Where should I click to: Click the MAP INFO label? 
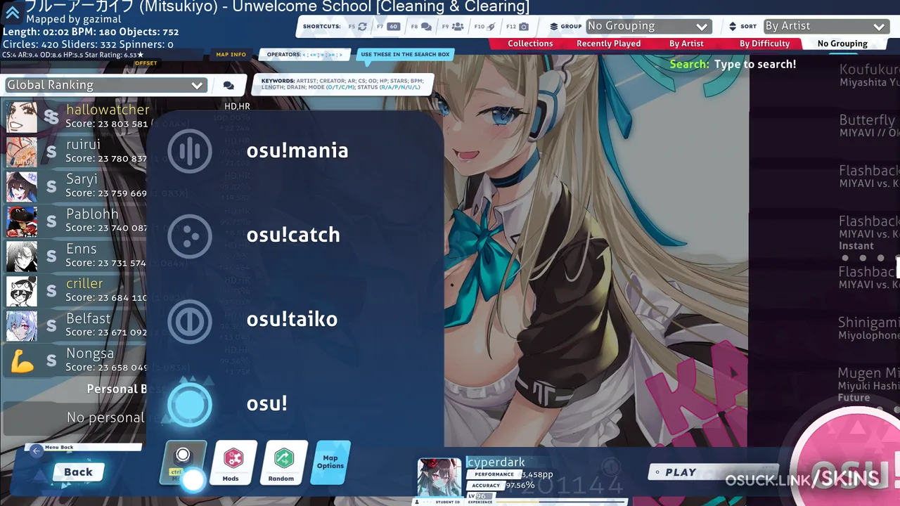point(231,54)
